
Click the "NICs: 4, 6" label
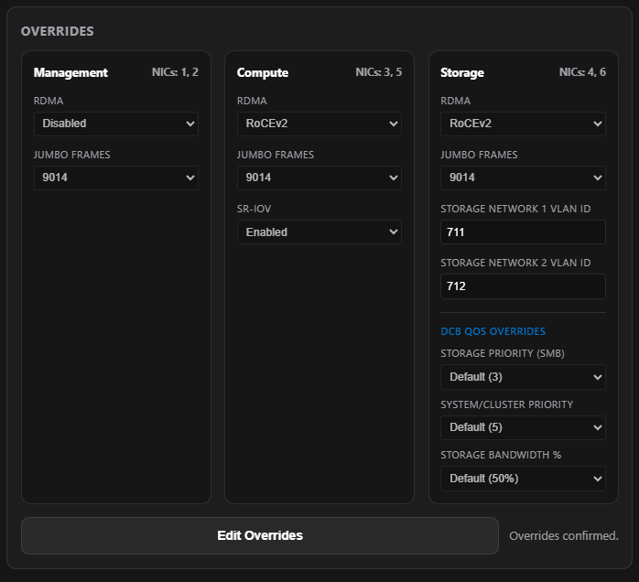[x=582, y=72]
